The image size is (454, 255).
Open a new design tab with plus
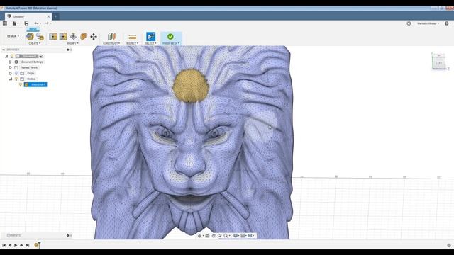55,16
